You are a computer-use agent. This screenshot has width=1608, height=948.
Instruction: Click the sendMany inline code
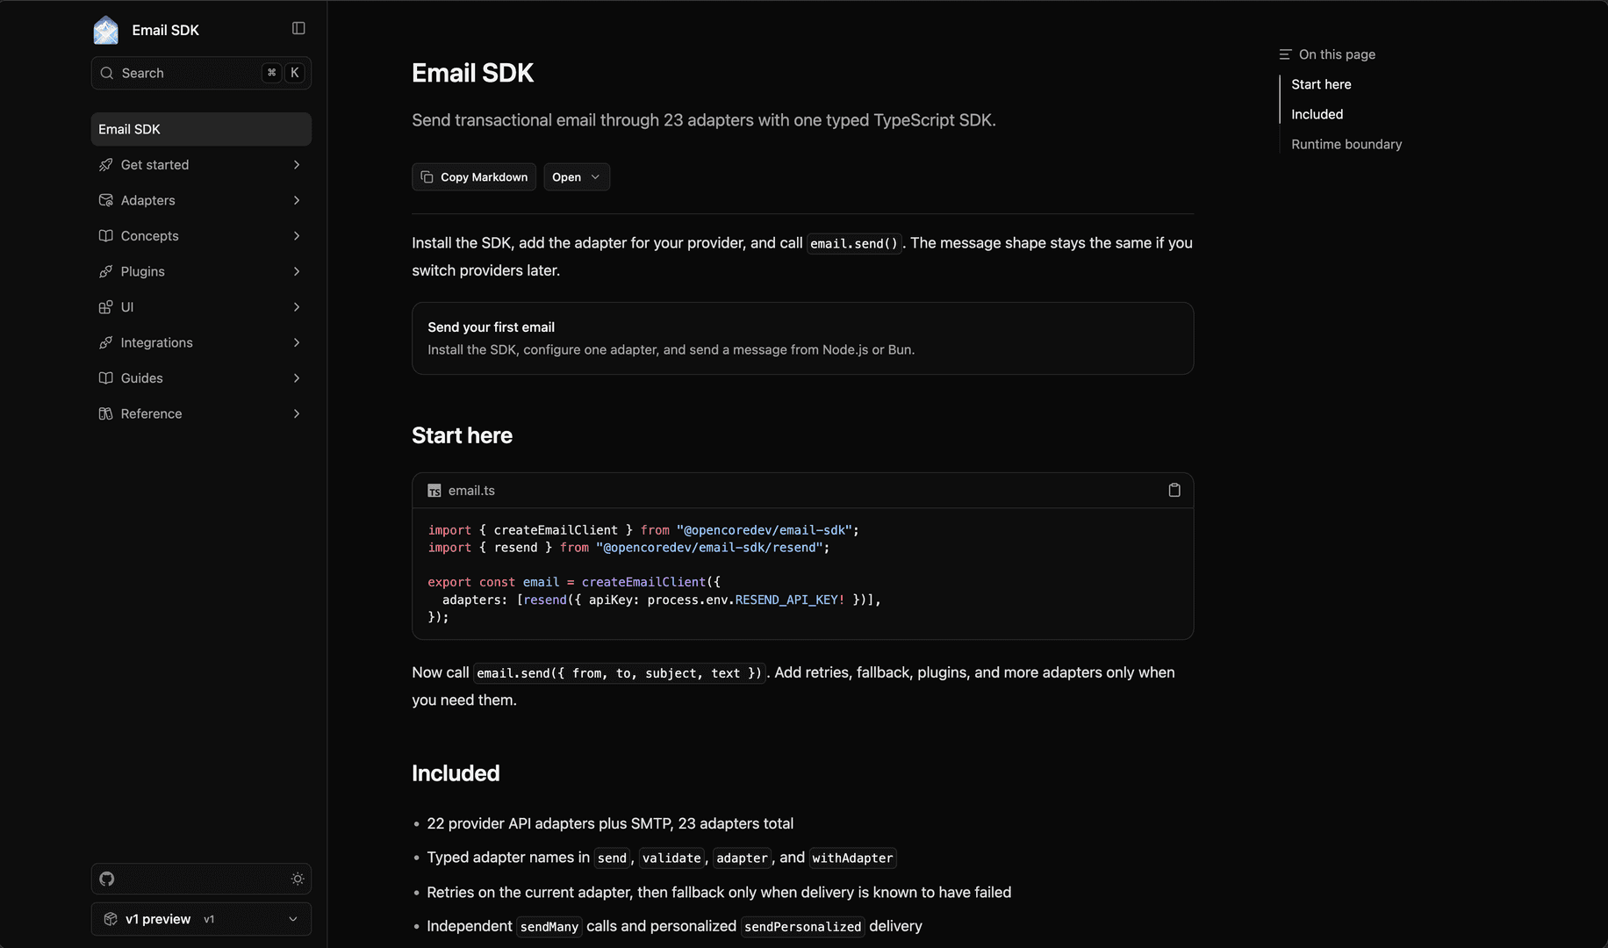(549, 927)
